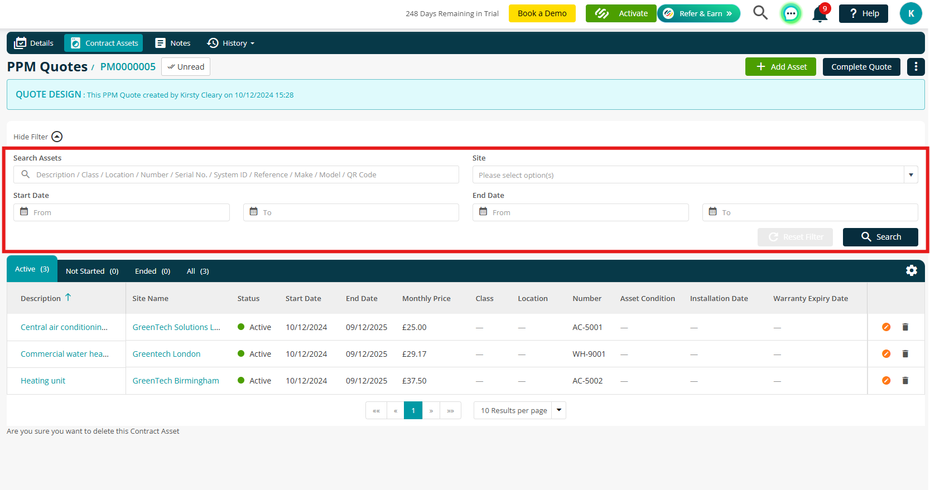Open Heating unit asset link
Viewport: 930px width, 490px height.
click(x=43, y=381)
